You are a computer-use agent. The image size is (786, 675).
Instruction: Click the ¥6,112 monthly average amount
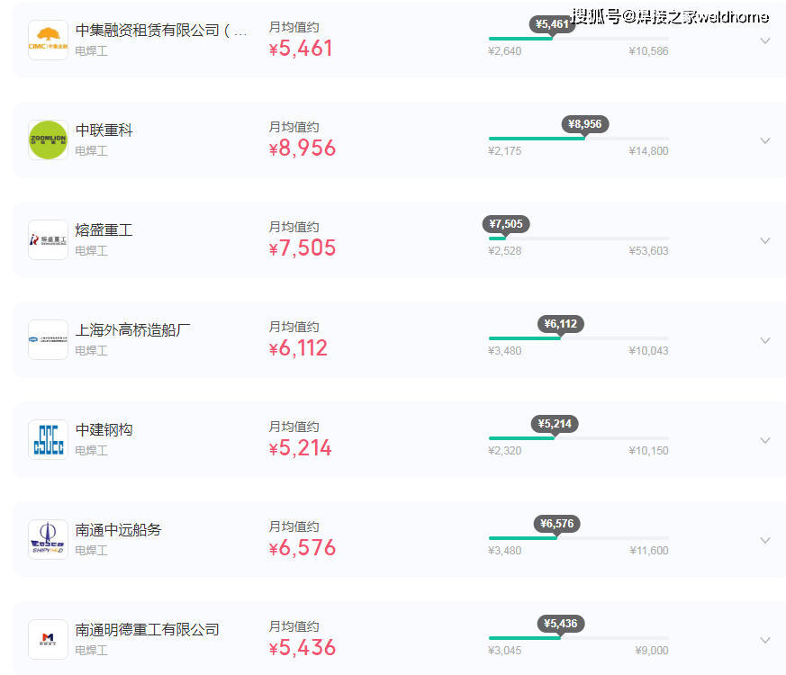coord(298,347)
